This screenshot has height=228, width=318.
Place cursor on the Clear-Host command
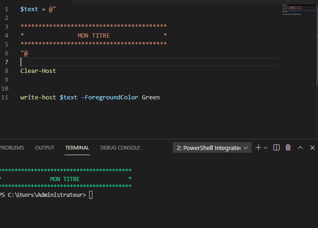pyautogui.click(x=38, y=71)
